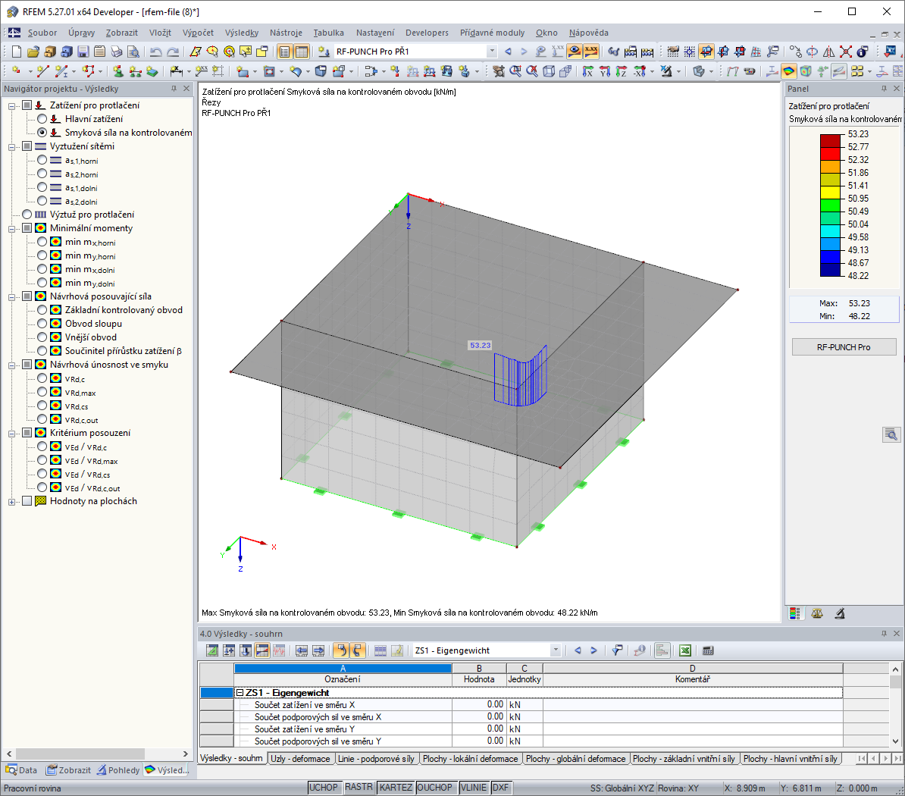Expand Hodnoty na plochách tree node
The height and width of the screenshot is (796, 905).
[x=11, y=502]
